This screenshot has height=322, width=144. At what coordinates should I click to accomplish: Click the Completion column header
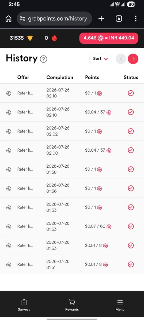(60, 77)
